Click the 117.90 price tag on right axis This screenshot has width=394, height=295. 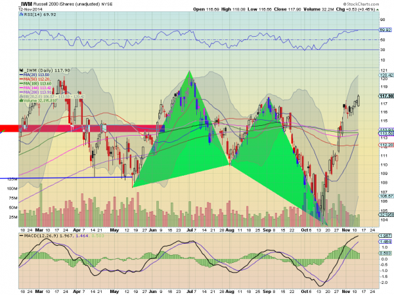(385, 96)
